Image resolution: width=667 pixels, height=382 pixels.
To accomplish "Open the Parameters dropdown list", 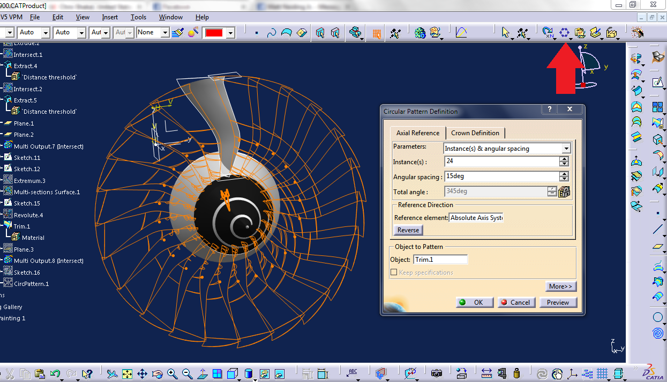I will coord(566,149).
